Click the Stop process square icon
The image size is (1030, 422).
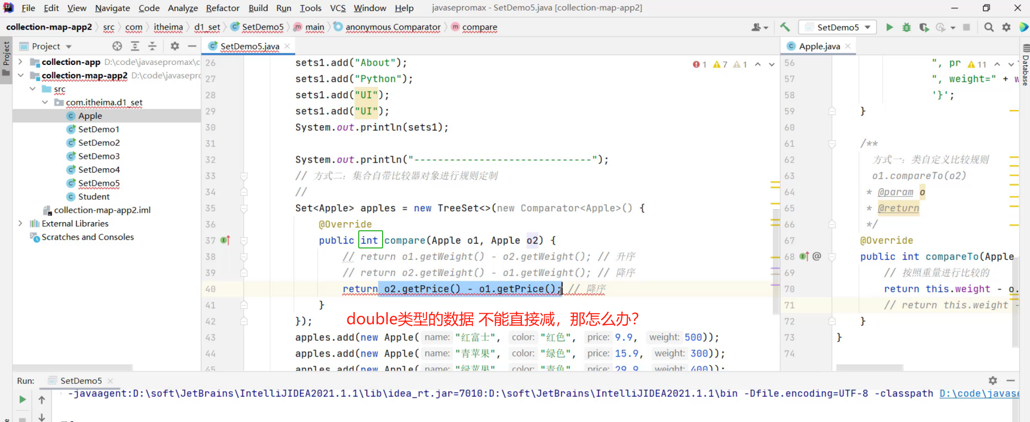pos(967,27)
